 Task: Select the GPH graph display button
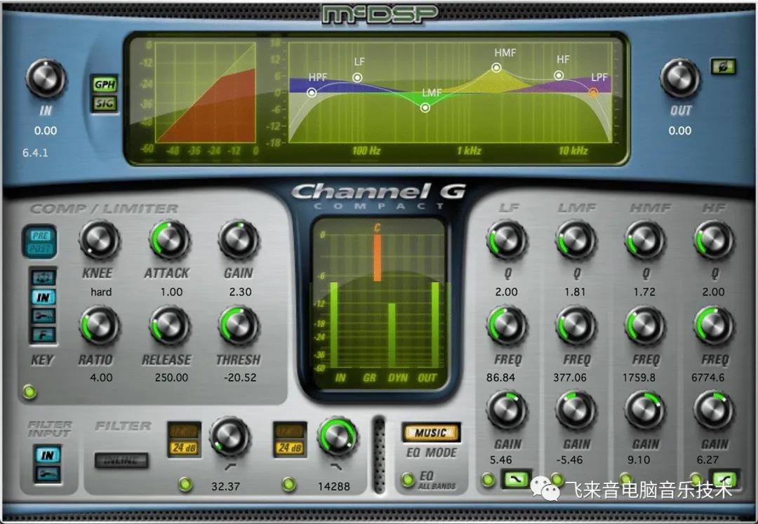(x=105, y=84)
